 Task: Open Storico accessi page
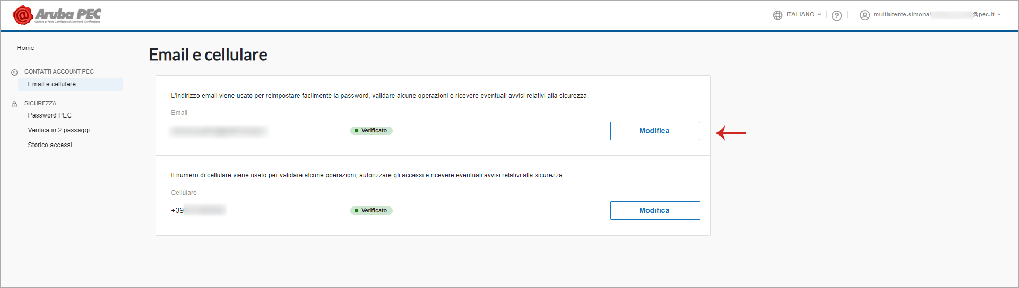50,145
